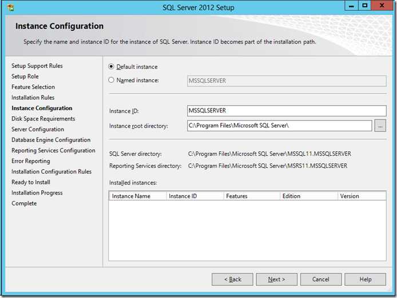The image size is (397, 298).
Task: Click the Instance ID input field
Action: (x=287, y=111)
